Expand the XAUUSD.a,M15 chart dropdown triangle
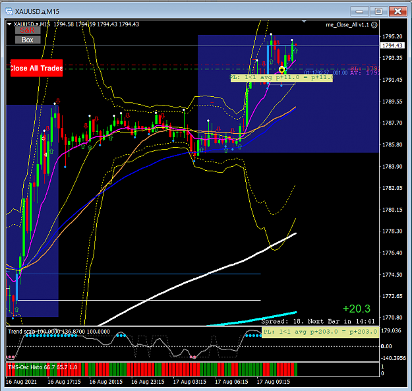The height and width of the screenshot is (391, 412). click(x=9, y=24)
